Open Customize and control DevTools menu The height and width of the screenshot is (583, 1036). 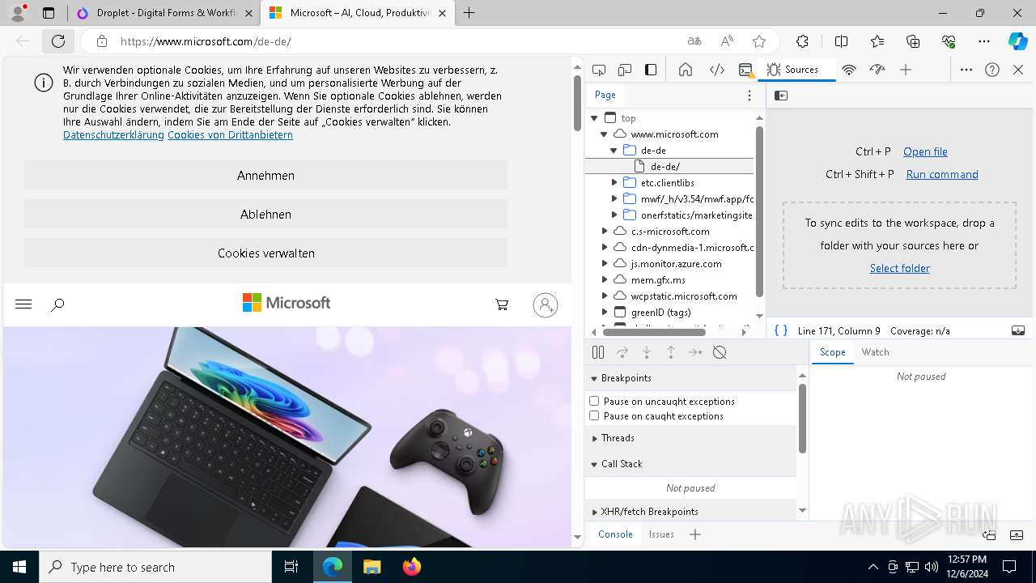tap(966, 70)
